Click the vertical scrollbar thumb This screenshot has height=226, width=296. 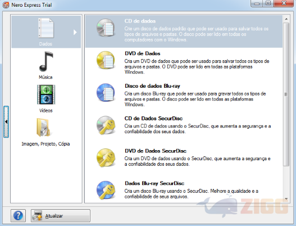(x=286, y=94)
